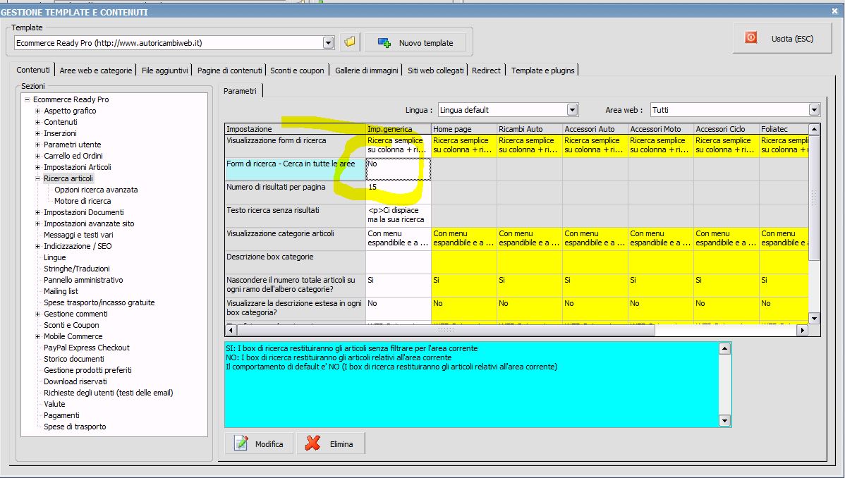Expand the Impostazioni Documenti node
The height and width of the screenshot is (478, 845).
tap(37, 213)
